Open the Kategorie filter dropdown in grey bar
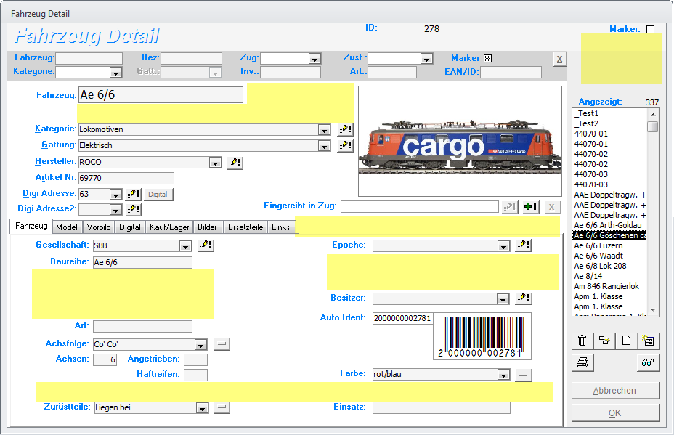This screenshot has width=674, height=435. (x=115, y=73)
